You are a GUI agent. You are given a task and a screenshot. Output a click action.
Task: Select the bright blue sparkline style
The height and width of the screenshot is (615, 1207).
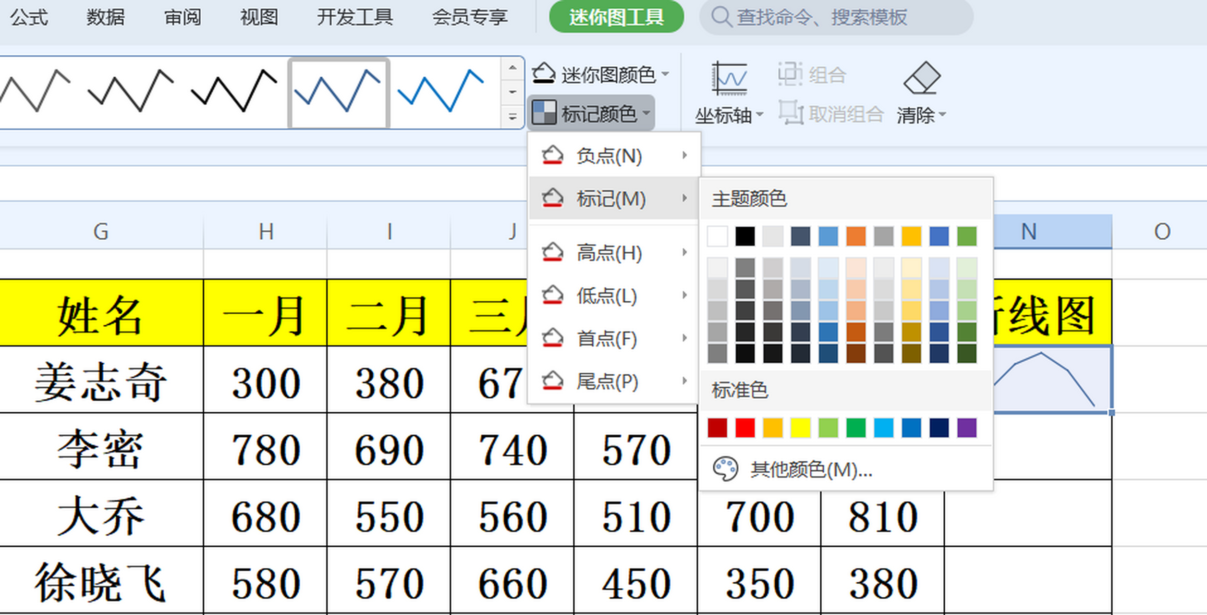pos(441,91)
